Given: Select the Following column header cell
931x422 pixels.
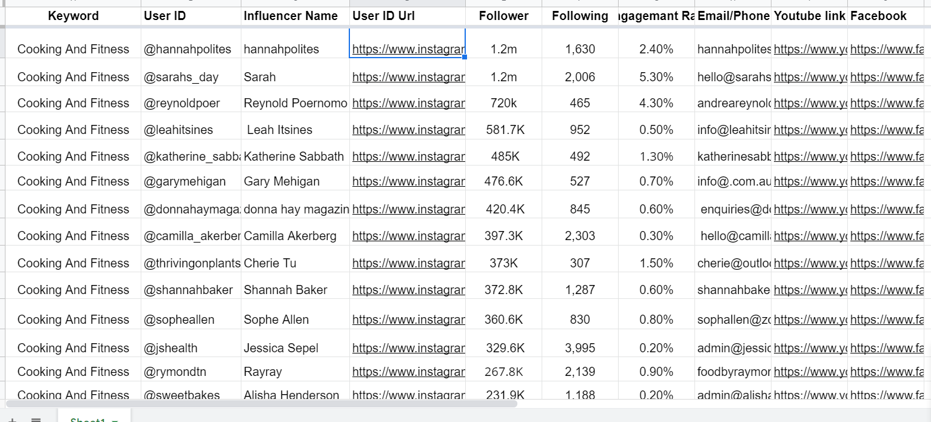Looking at the screenshot, I should click(x=579, y=16).
